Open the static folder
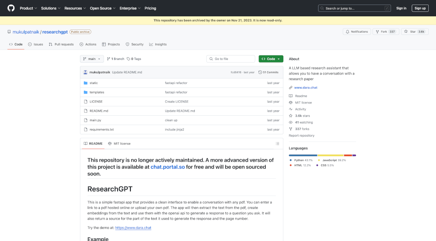This screenshot has width=436, height=241. tap(94, 83)
